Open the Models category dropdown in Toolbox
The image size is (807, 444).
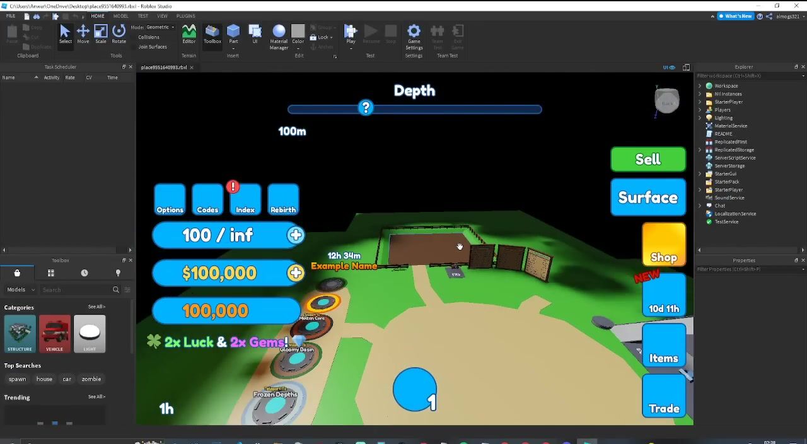(x=20, y=289)
